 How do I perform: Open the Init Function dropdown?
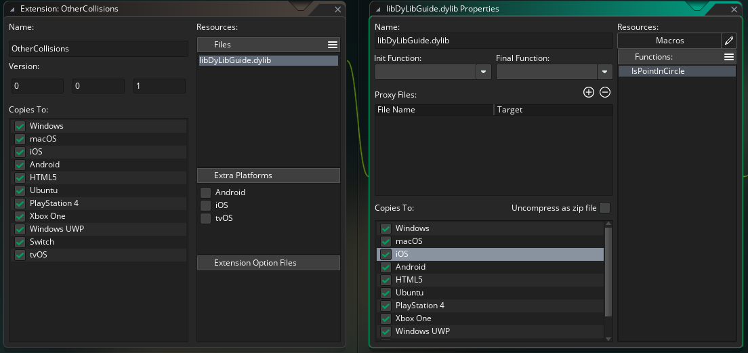coord(483,72)
